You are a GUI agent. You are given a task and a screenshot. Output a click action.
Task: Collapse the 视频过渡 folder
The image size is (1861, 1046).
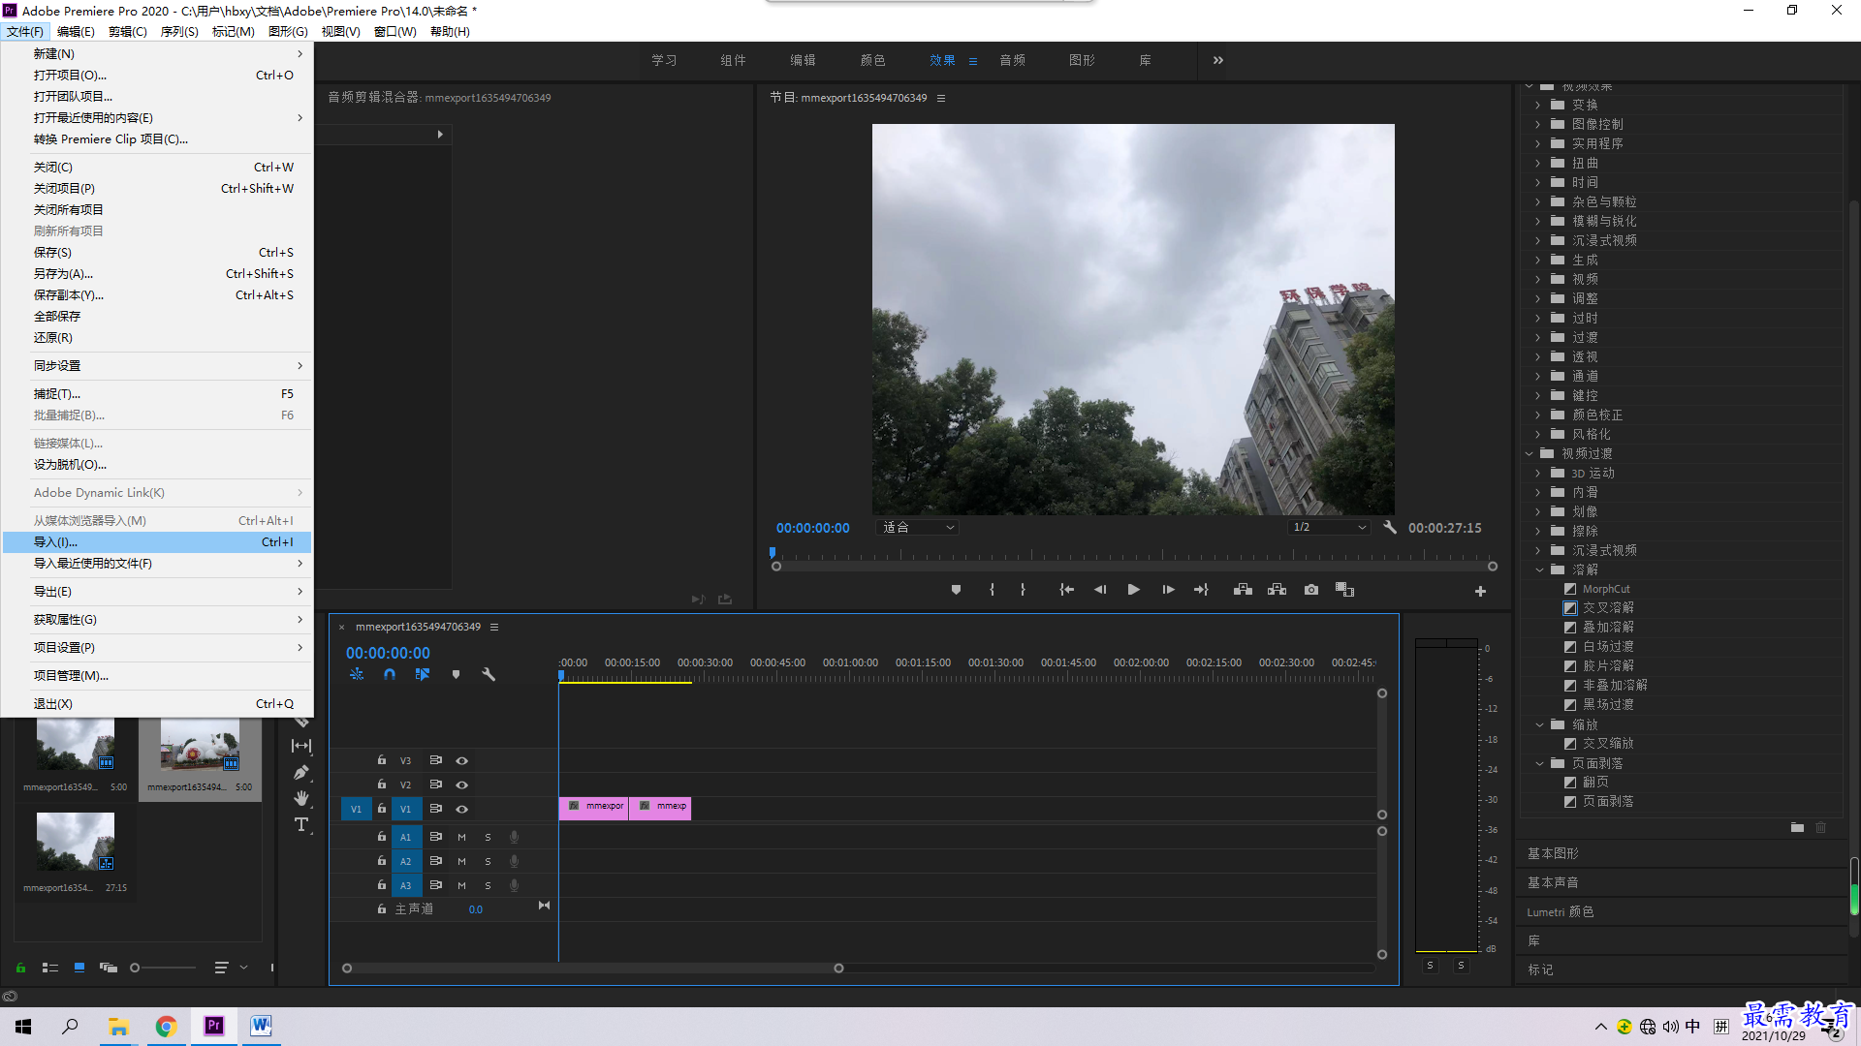pos(1530,453)
